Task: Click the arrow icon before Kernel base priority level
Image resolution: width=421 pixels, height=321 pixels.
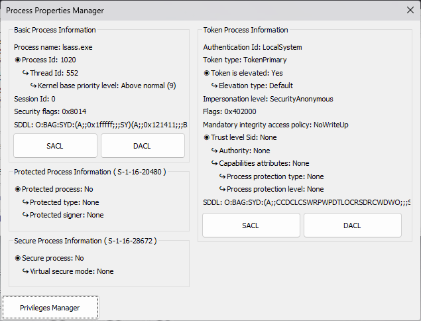Action: [x=33, y=86]
